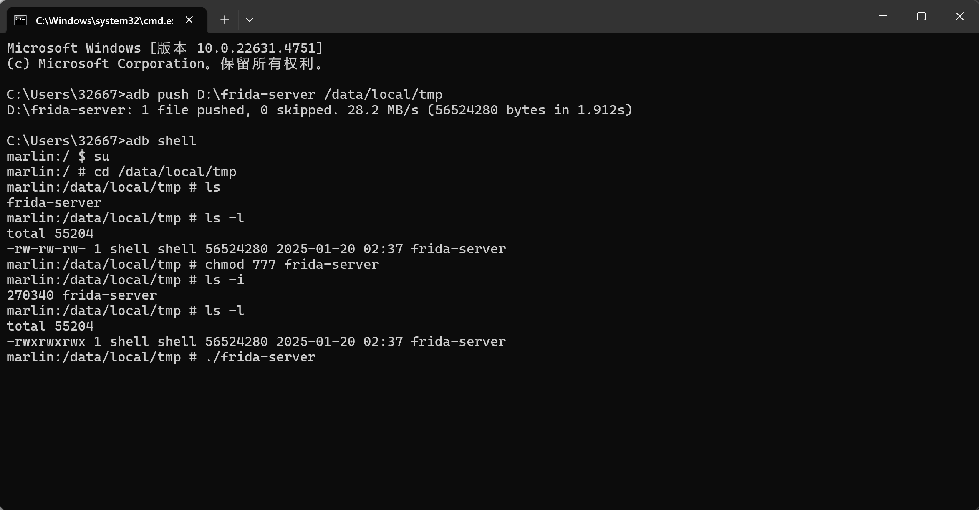Expand the new tab profile dropdown
Screen dimensions: 979x510
[250, 20]
